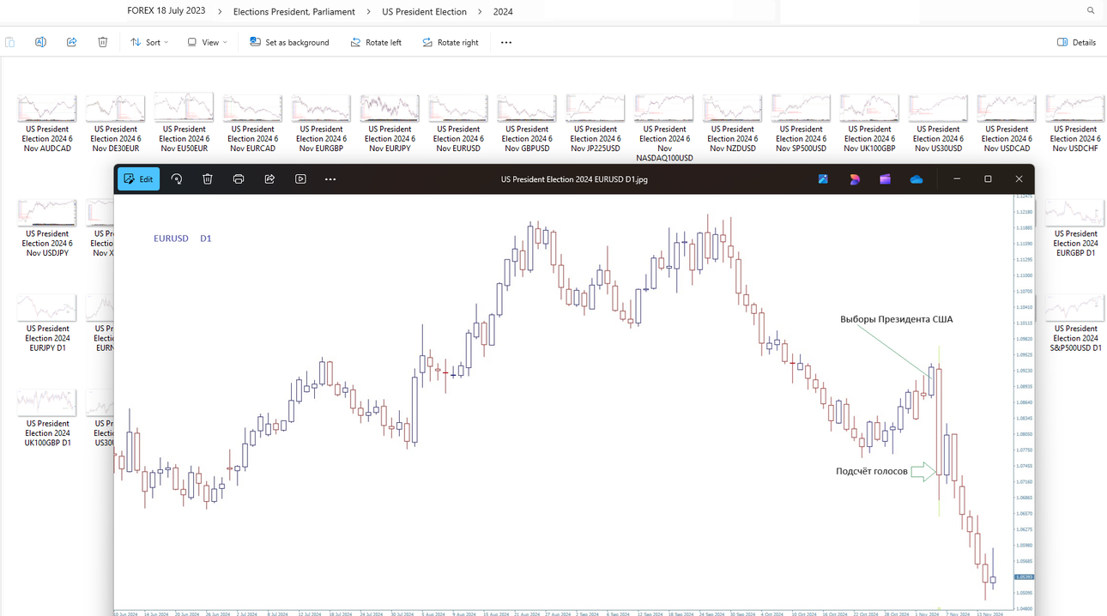Click Set as background in Explorer
Screen dimensions: 1107x616
tap(289, 42)
